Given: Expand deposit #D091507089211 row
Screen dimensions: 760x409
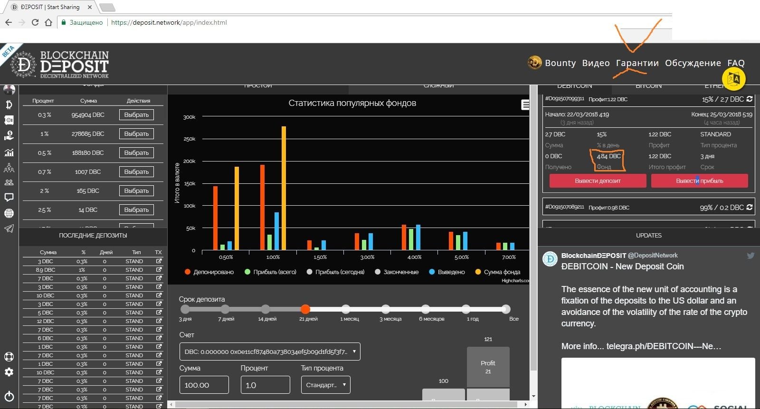Looking at the screenshot, I should tap(649, 208).
